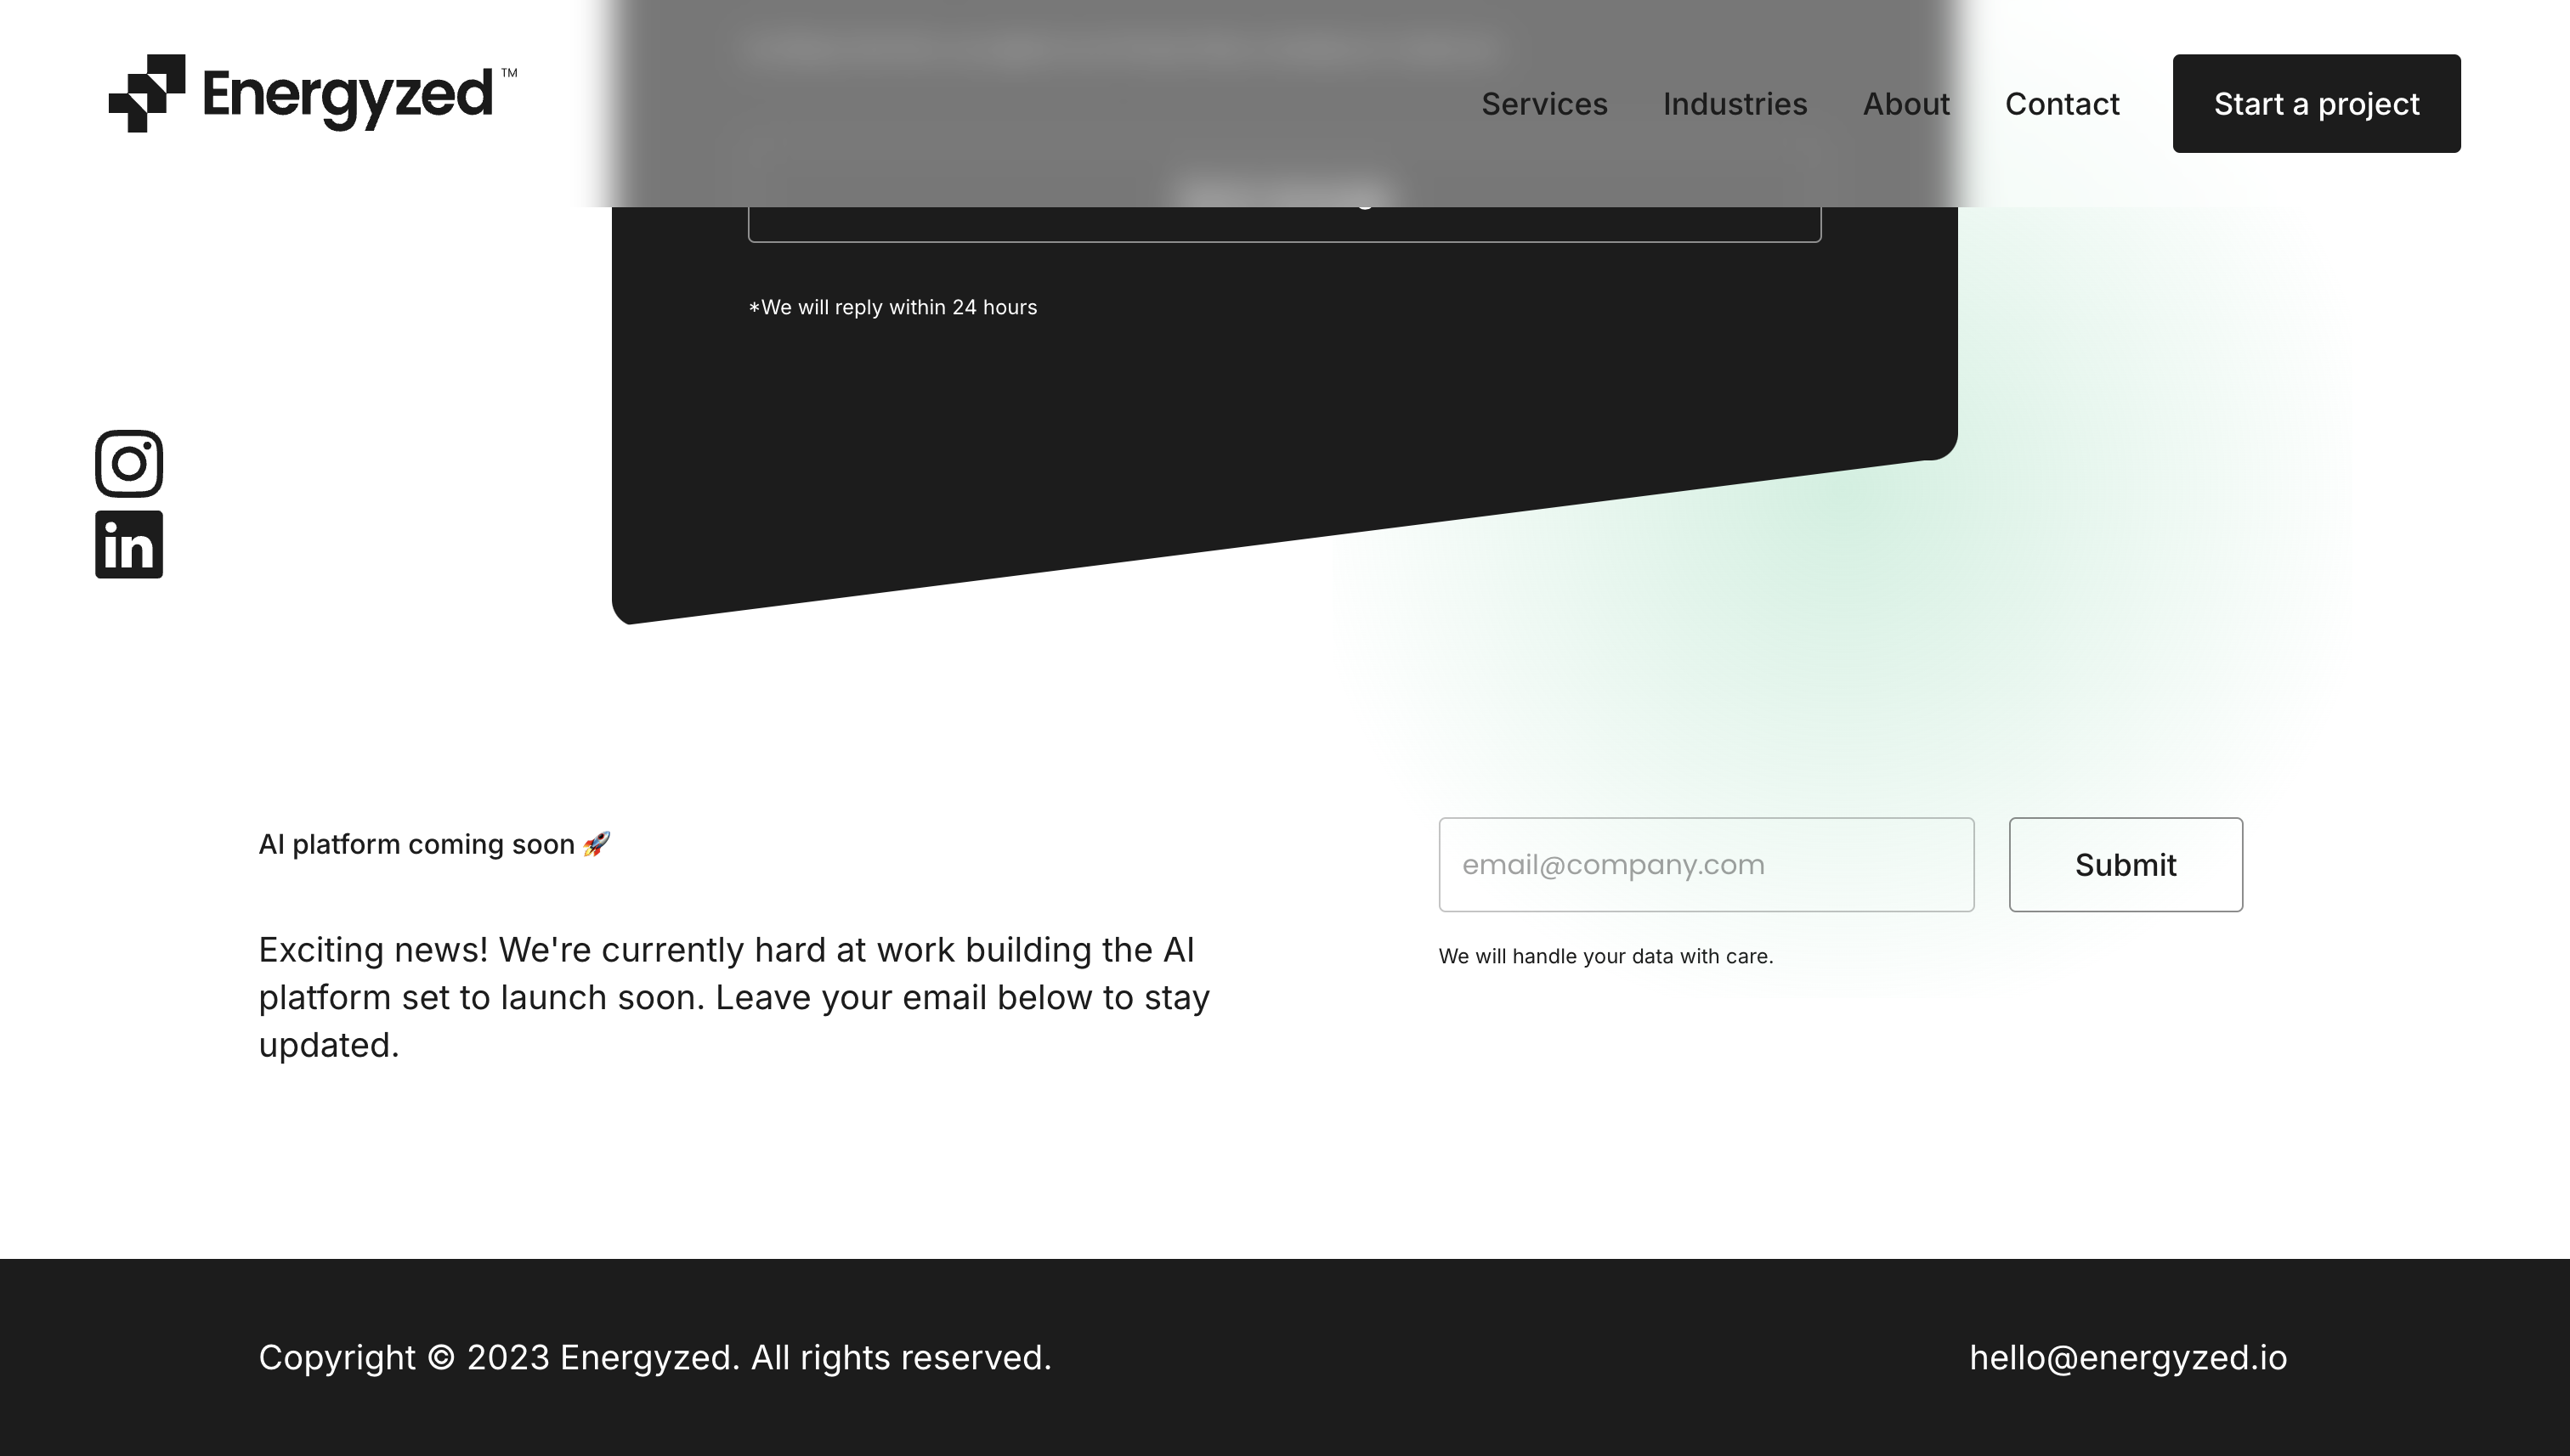This screenshot has height=1456, width=2570.
Task: Click the 'We will reply within 24 hours' note
Action: tap(892, 307)
